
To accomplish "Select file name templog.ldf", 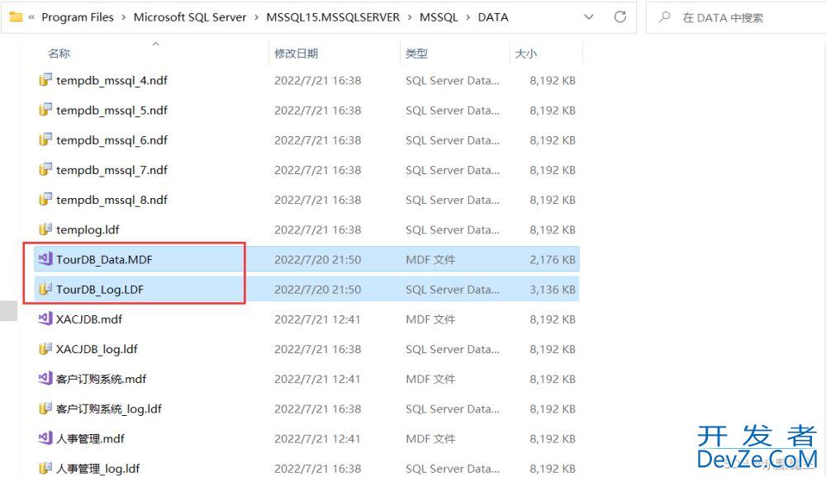I will (88, 229).
